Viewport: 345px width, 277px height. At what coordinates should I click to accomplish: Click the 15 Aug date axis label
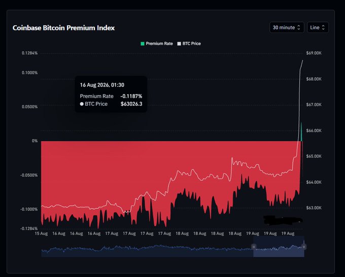41,234
